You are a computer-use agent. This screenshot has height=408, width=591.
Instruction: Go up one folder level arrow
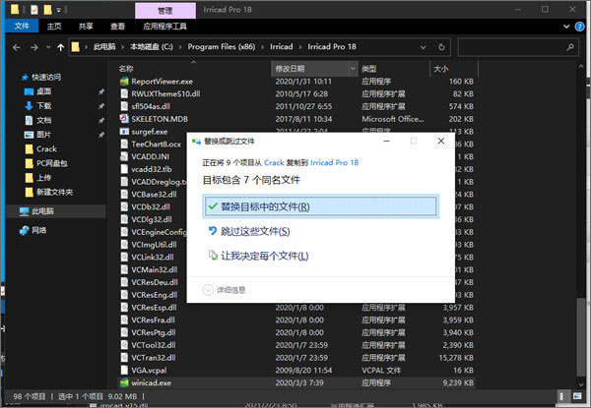click(60, 47)
